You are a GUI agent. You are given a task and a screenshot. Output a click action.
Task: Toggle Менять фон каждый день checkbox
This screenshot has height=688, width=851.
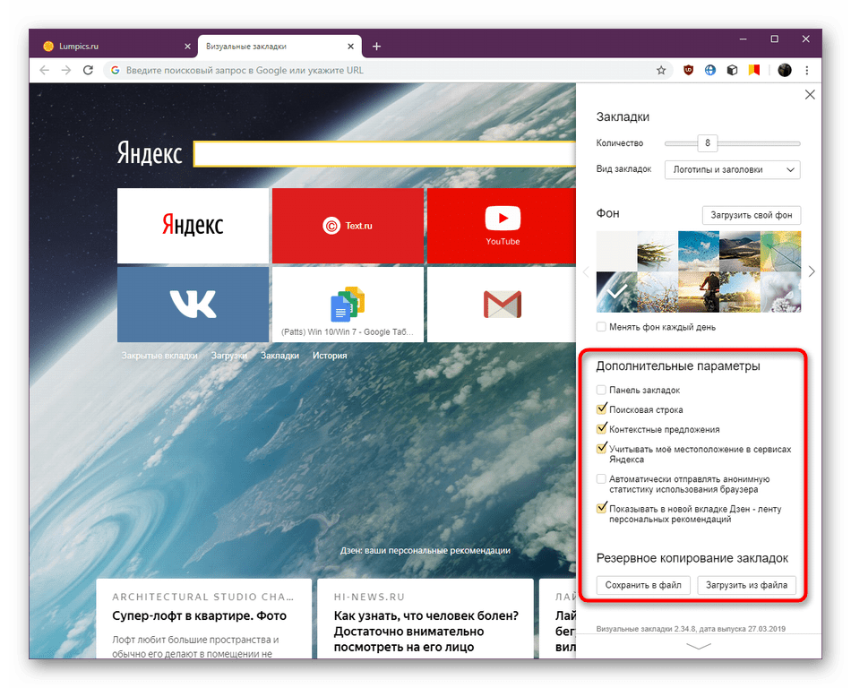601,327
